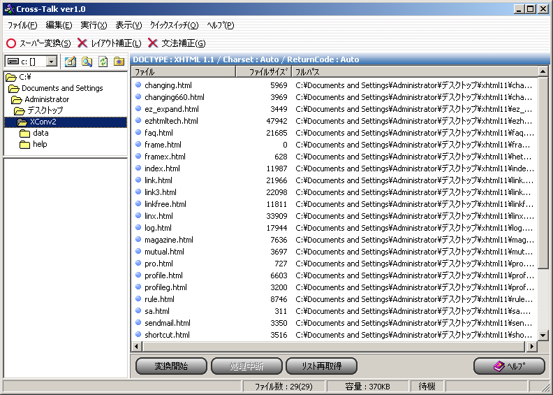Click the folder search magnifier icon
The width and height of the screenshot is (553, 395).
pos(87,62)
